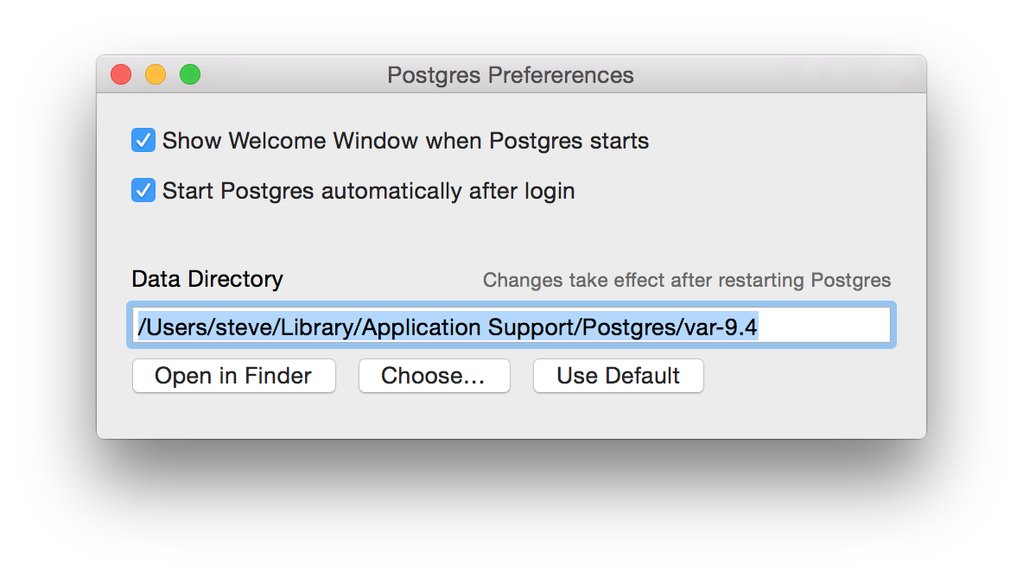Click the green zoom window button

(x=190, y=75)
